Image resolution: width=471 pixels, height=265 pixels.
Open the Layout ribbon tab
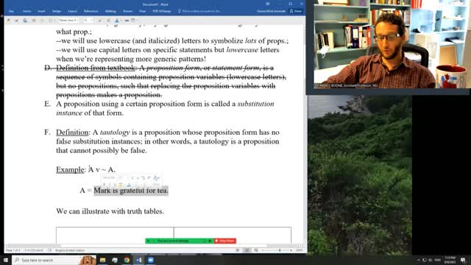(x=72, y=11)
